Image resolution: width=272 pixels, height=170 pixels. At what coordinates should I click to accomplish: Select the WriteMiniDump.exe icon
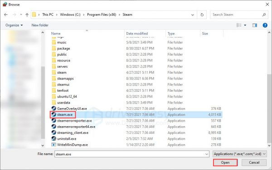pos(54,145)
